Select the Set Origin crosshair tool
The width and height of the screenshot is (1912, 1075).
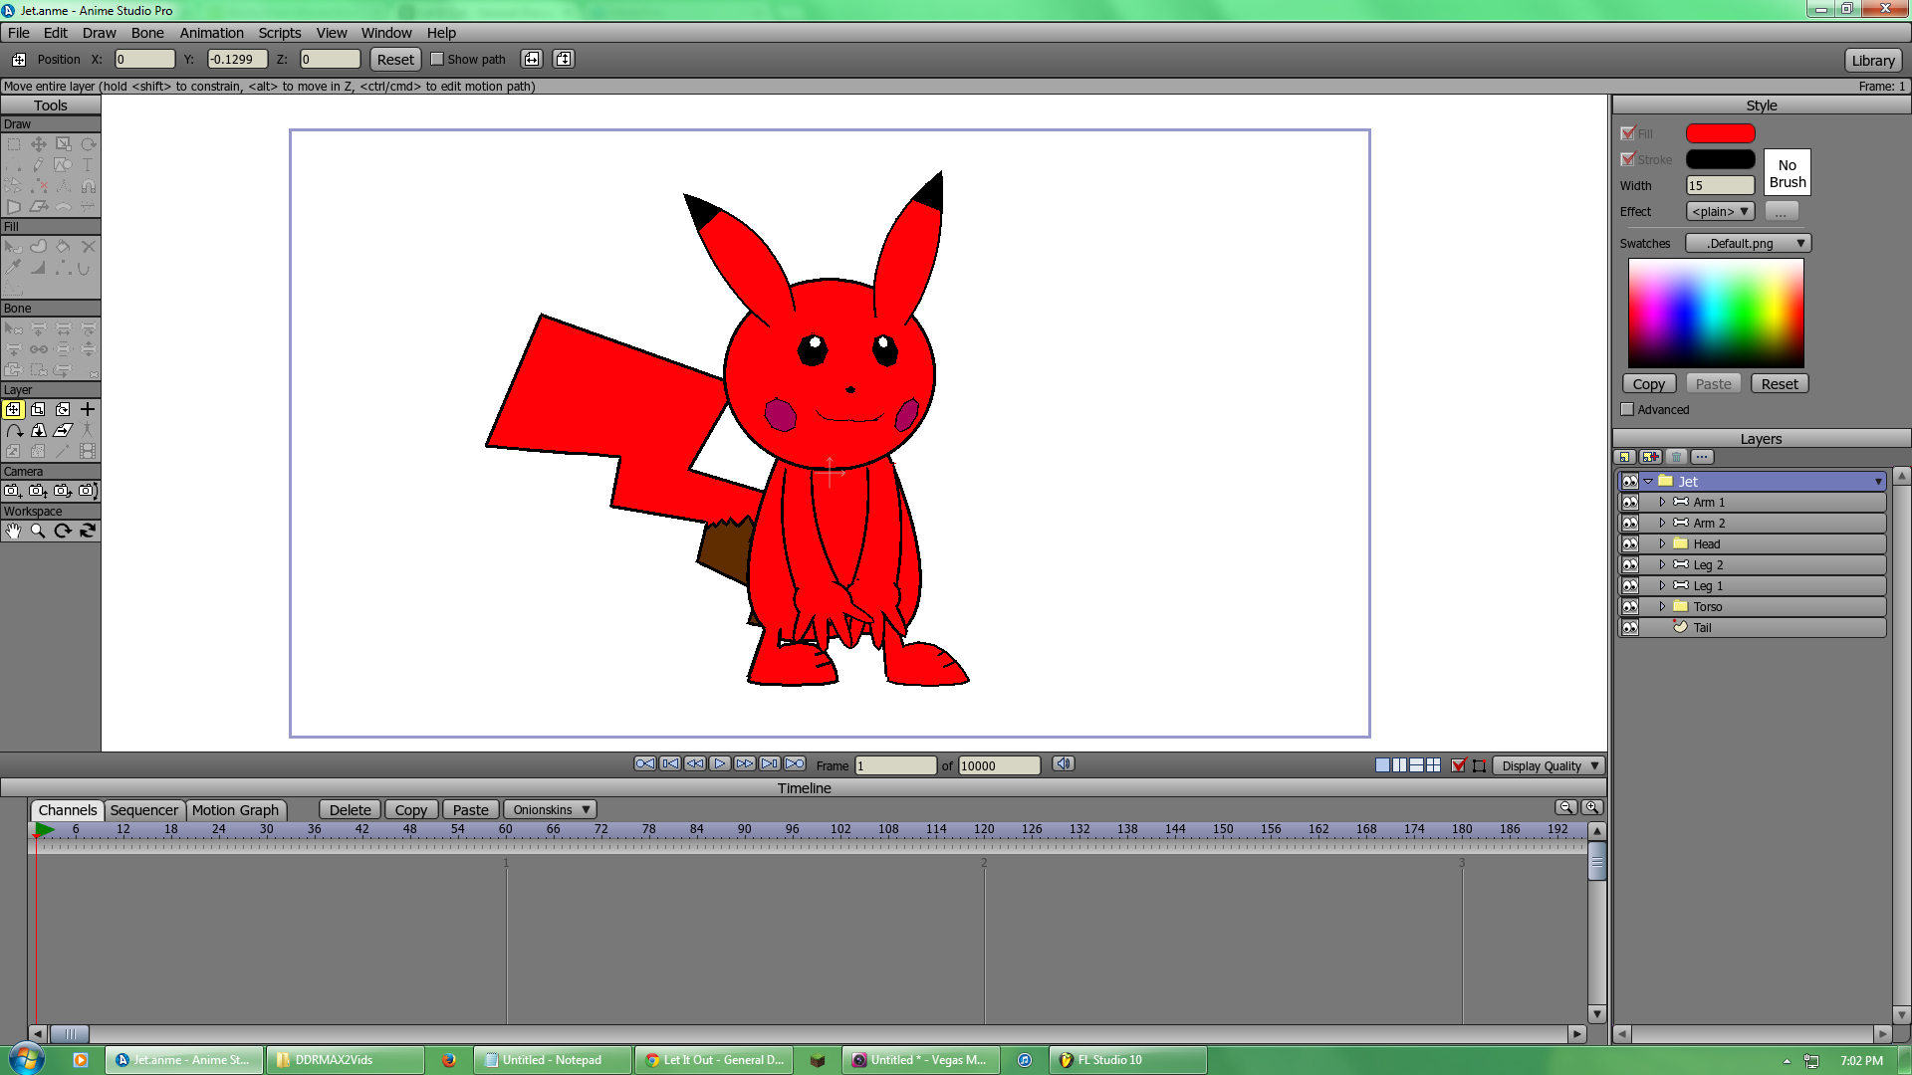(88, 410)
